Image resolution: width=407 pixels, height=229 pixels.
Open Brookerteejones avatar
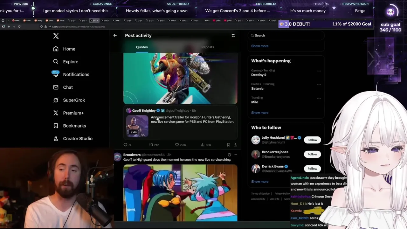pyautogui.click(x=256, y=154)
